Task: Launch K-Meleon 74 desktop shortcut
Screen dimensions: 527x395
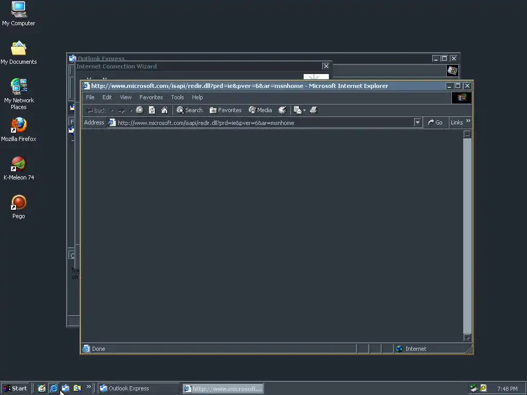Action: (x=19, y=168)
